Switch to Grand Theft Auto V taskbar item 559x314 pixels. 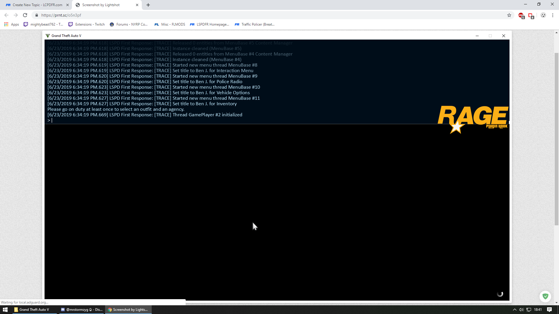[34, 310]
